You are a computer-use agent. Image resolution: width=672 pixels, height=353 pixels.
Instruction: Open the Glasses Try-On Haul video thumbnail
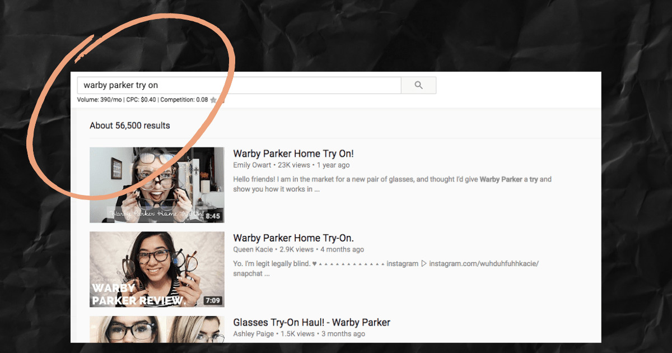157,329
